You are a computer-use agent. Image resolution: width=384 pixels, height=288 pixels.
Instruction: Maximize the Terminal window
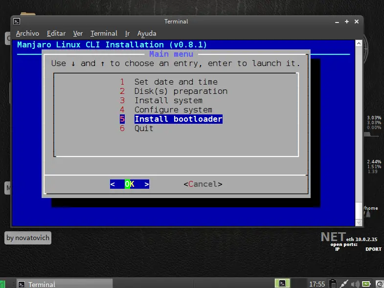pos(347,22)
